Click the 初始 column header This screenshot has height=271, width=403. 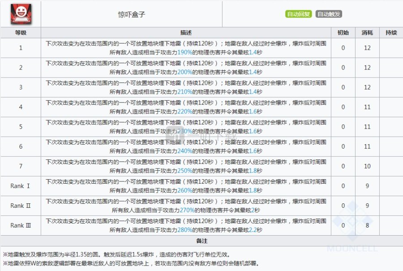point(343,33)
